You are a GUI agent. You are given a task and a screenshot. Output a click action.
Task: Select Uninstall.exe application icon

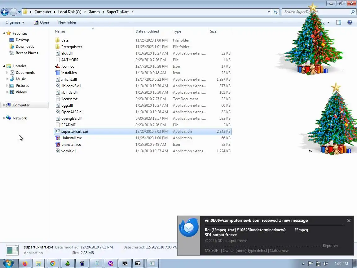click(x=58, y=138)
